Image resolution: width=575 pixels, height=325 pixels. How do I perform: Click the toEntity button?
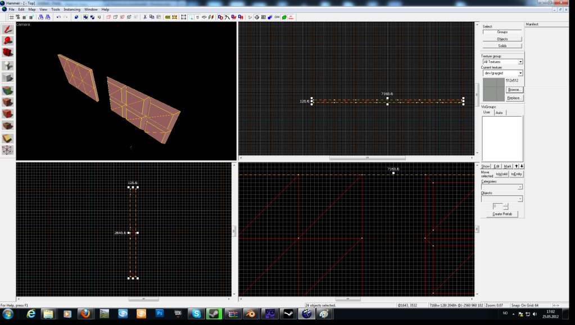coord(517,174)
